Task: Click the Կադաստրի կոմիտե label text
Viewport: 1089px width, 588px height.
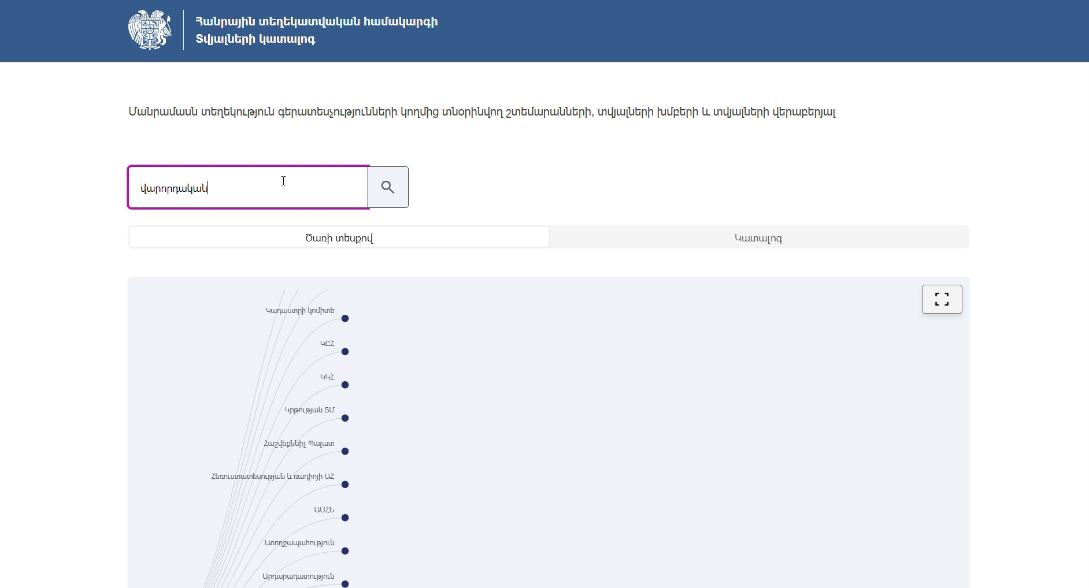Action: [x=300, y=311]
